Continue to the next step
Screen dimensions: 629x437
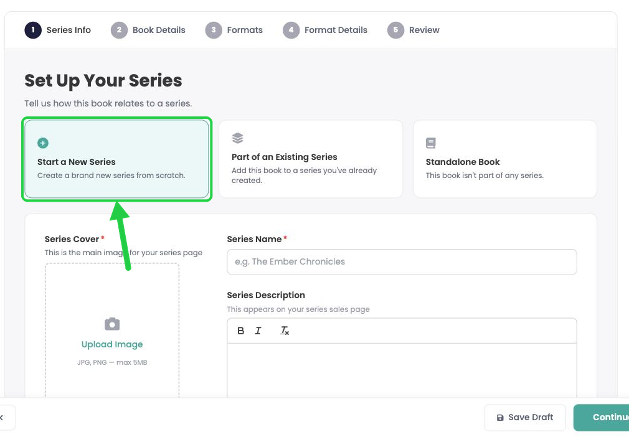(x=602, y=417)
